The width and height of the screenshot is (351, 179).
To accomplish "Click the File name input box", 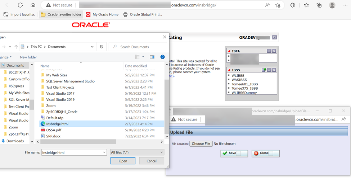I will tap(71, 153).
